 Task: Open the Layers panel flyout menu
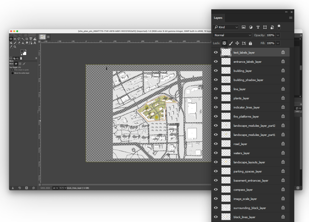(291, 18)
